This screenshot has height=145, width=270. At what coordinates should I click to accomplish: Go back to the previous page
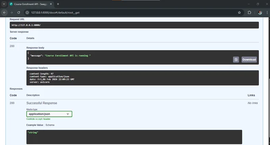[x=4, y=13]
